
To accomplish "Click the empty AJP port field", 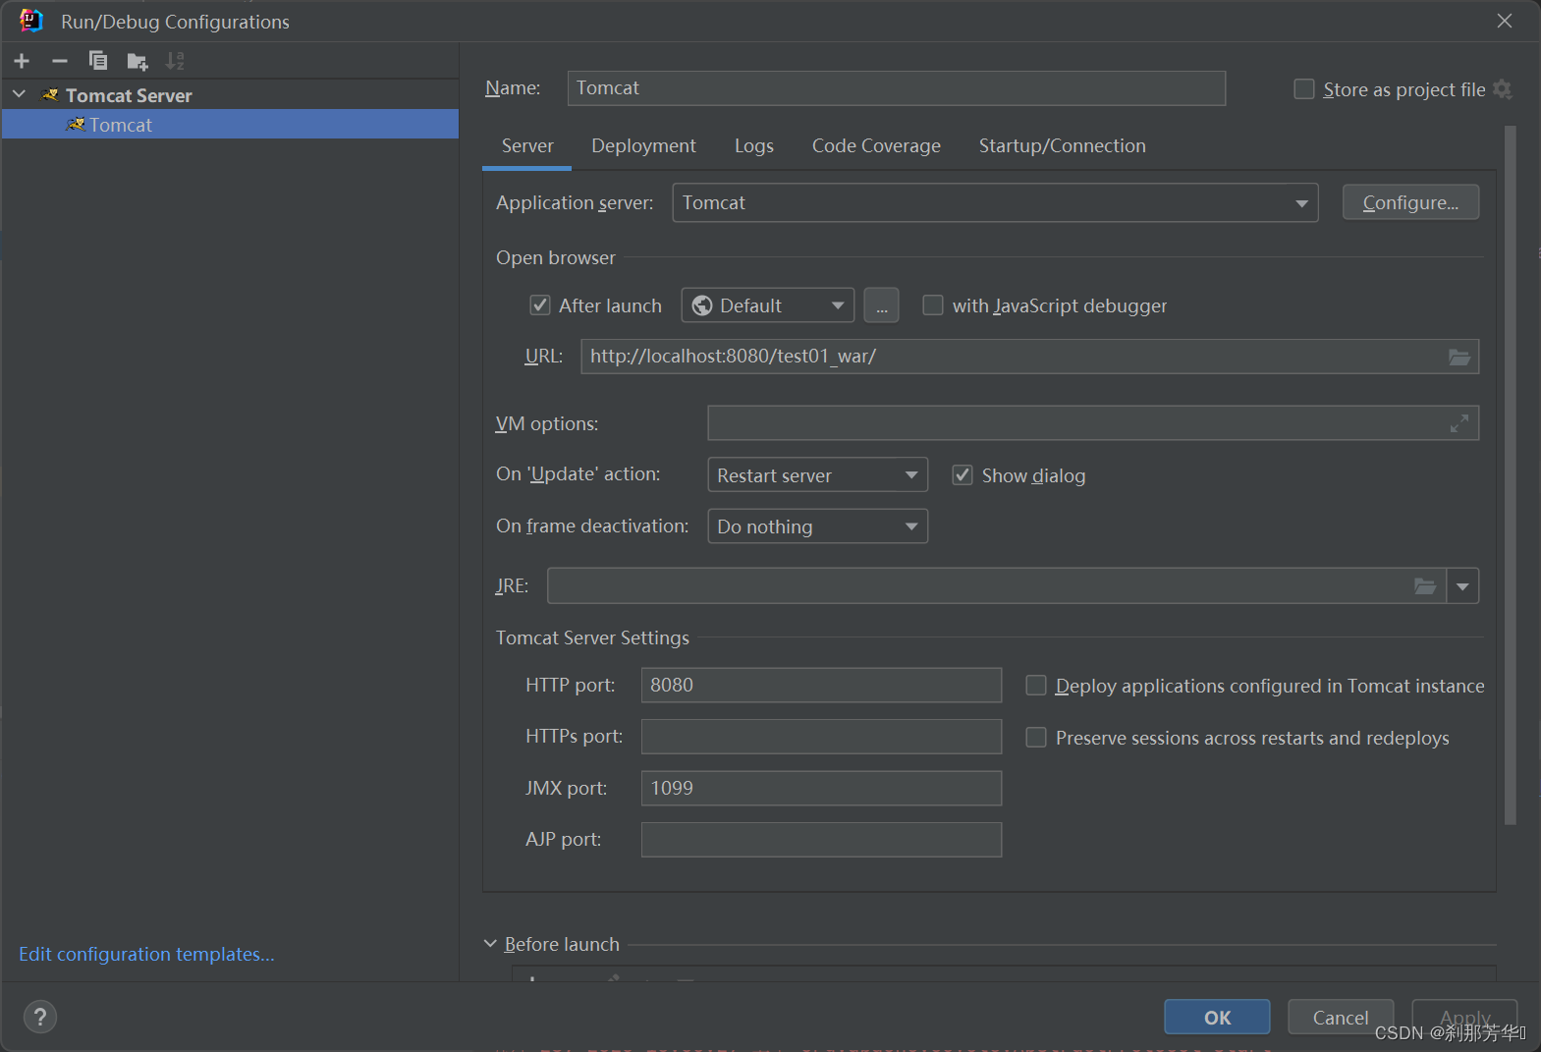I will [x=821, y=840].
